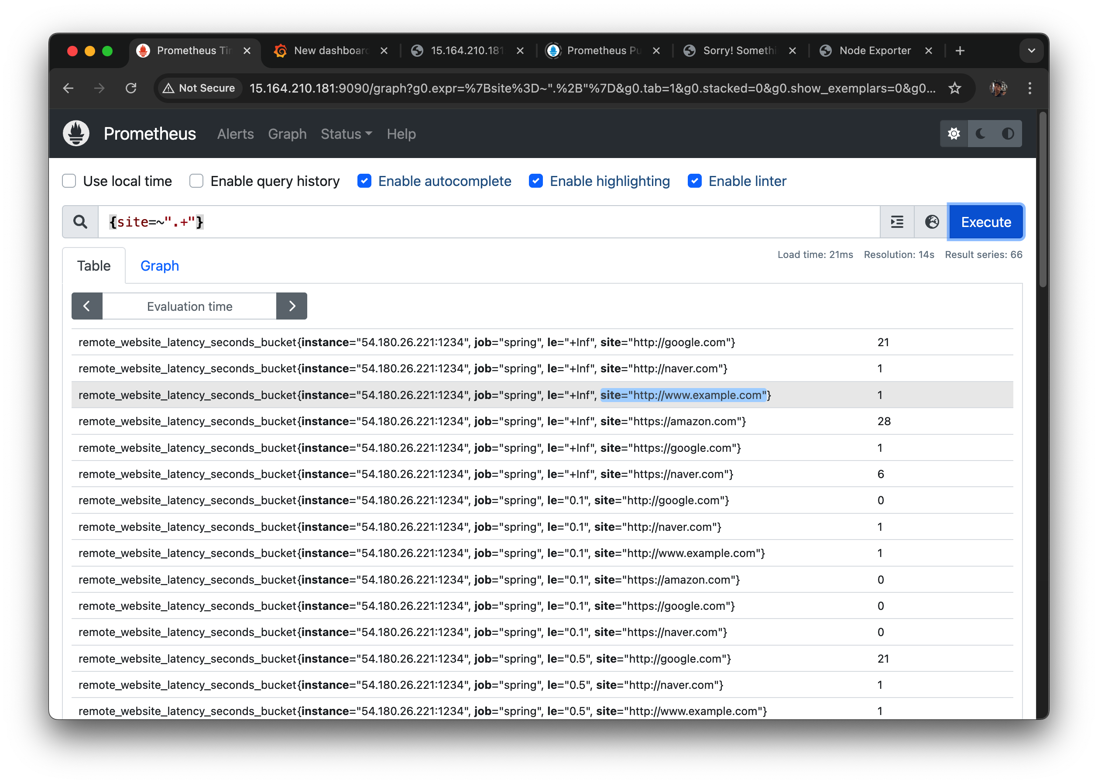Step evaluation time forward
1098x784 pixels.
[292, 306]
